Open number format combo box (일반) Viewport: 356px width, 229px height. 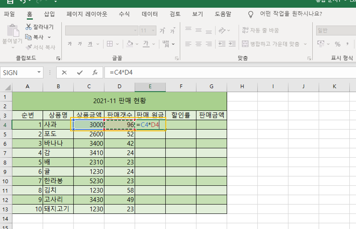[336, 30]
